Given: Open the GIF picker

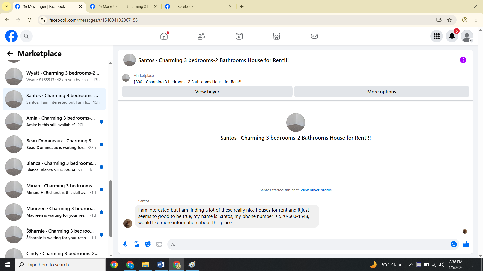Looking at the screenshot, I should click(159, 244).
